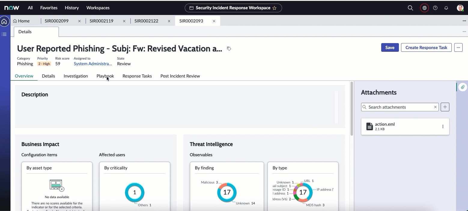
Task: Open the Investigation tab
Action: [x=76, y=76]
